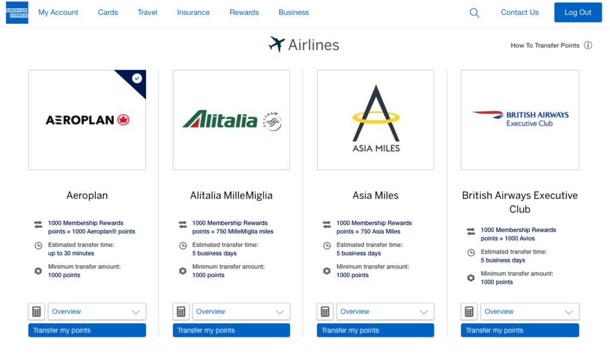This screenshot has width=610, height=357.
Task: Open the search magnifier icon
Action: pos(474,12)
